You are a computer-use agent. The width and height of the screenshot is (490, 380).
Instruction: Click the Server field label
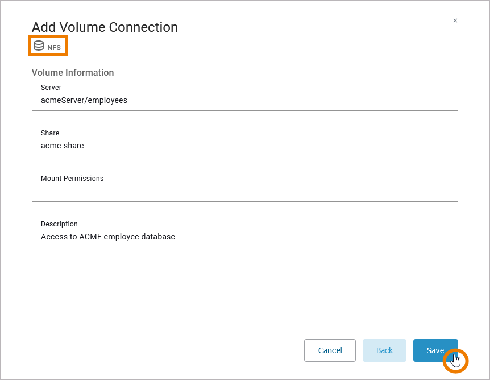(51, 88)
